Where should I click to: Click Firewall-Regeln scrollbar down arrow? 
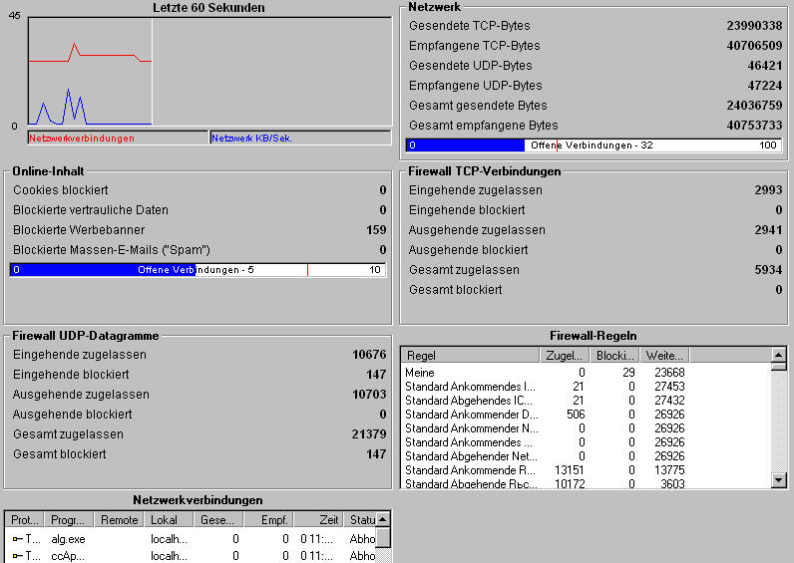pyautogui.click(x=779, y=480)
